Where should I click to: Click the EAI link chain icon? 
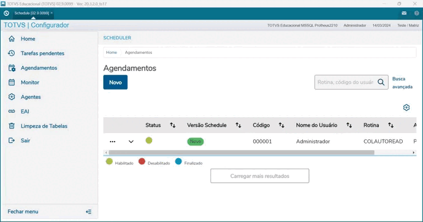point(12,112)
